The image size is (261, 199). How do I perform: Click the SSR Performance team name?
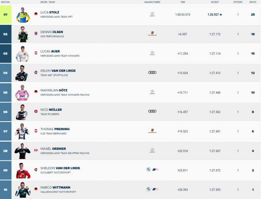coord(52,36)
